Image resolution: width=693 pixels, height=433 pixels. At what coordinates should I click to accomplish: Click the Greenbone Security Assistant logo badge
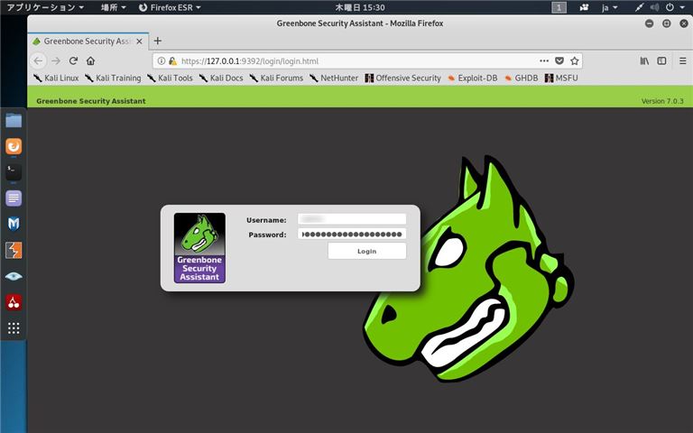point(199,248)
